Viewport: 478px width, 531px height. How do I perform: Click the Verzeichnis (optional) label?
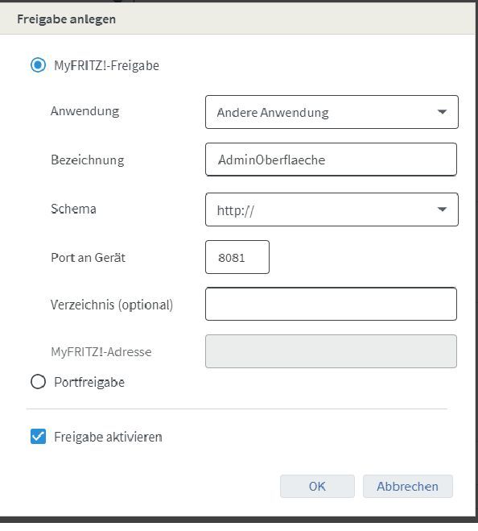112,305
